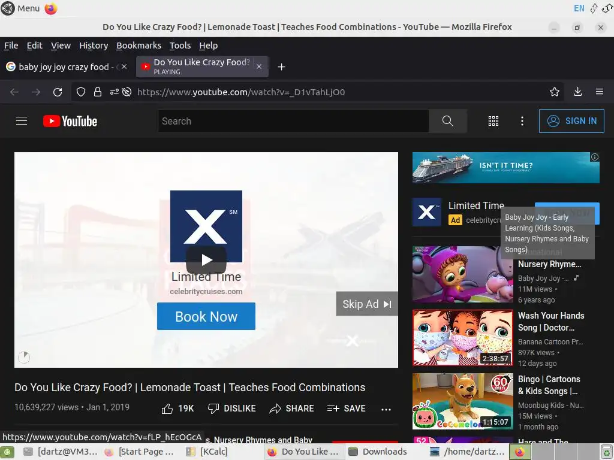Screen dimensions: 614x460
Task: Click the ad info icon on cruise banner
Action: pyautogui.click(x=594, y=158)
